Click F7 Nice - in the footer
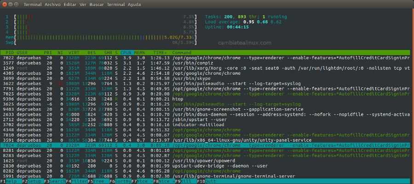The image size is (414, 184). (142, 181)
